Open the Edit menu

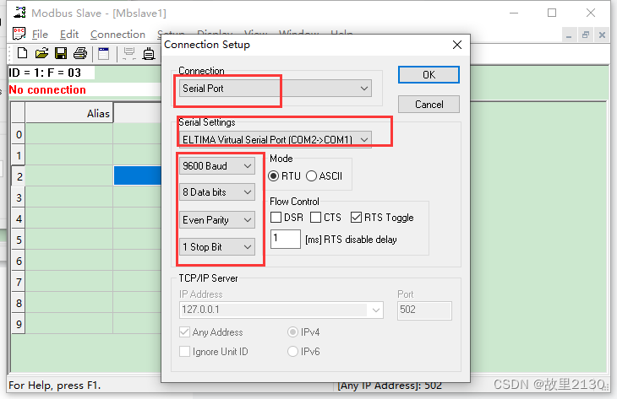tap(69, 35)
